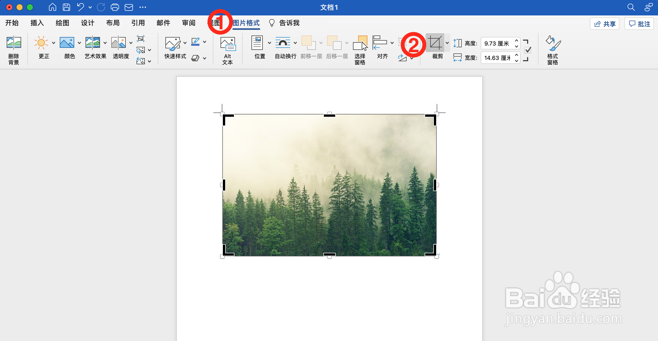
Task: Decrease width with down stepper arrow
Action: click(517, 61)
